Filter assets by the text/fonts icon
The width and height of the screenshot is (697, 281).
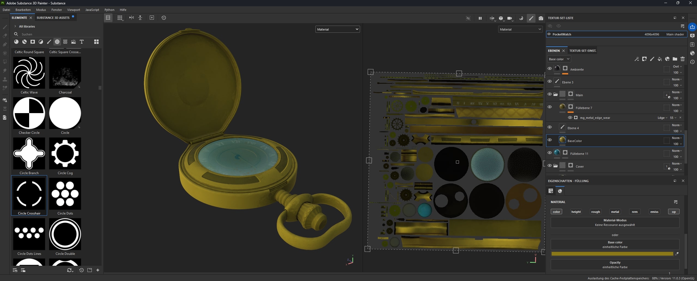point(81,42)
